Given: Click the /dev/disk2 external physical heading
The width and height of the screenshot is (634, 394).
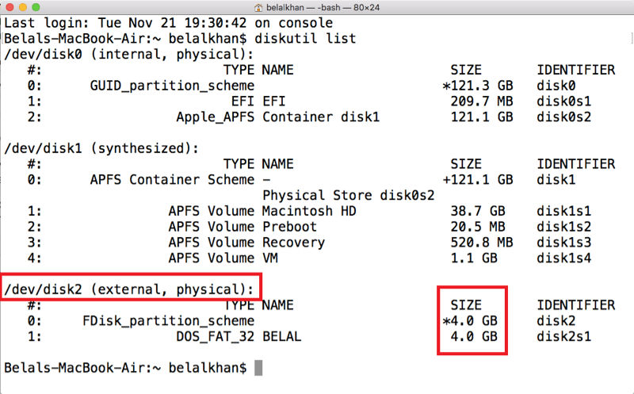Looking at the screenshot, I should coord(129,289).
